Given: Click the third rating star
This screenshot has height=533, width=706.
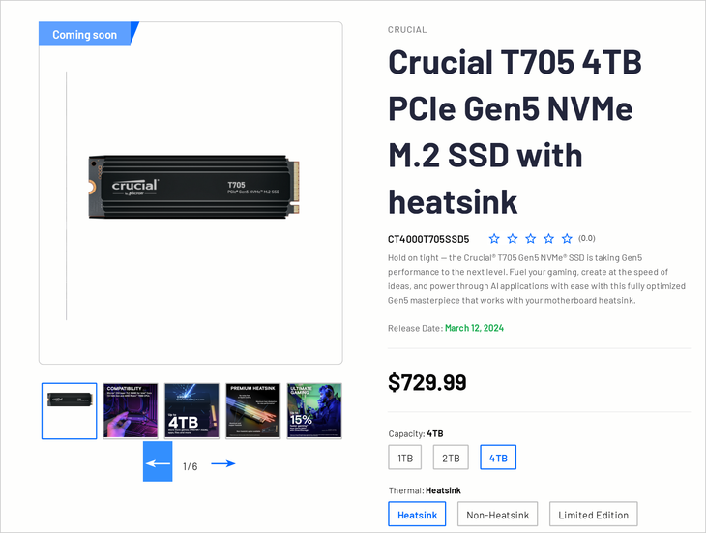Looking at the screenshot, I should (x=530, y=239).
